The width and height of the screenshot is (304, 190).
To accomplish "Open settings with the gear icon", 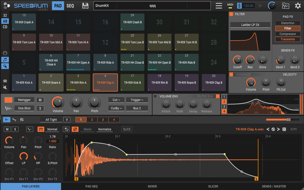I will pyautogui.click(x=298, y=6).
